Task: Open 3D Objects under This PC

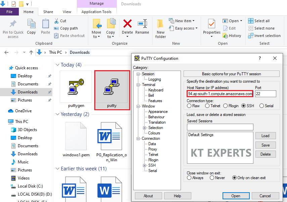Action: (27, 130)
